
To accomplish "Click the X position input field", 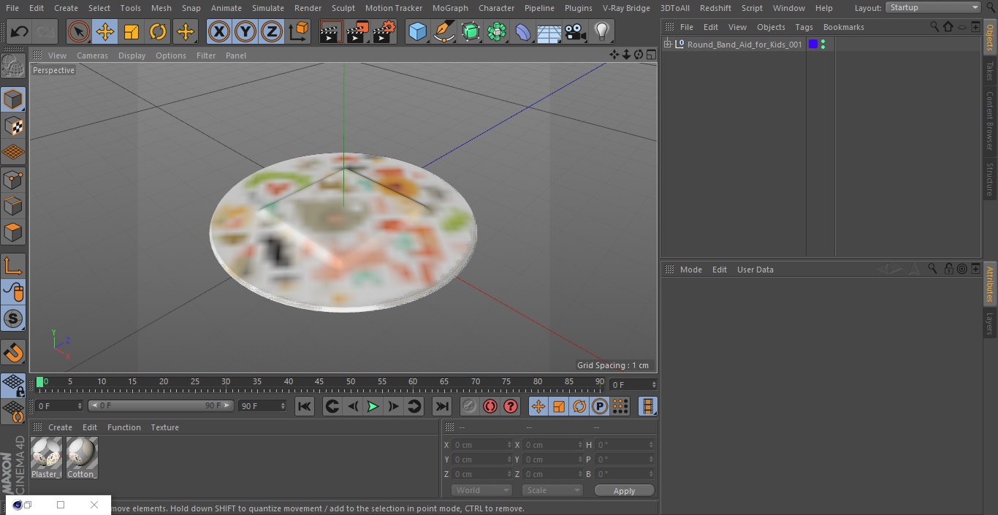I will point(481,445).
